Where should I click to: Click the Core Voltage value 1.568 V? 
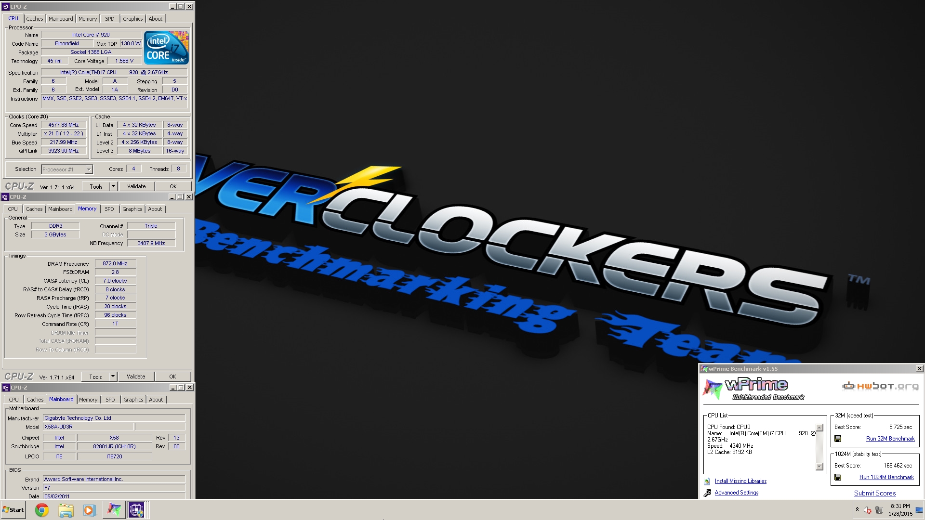tap(124, 61)
